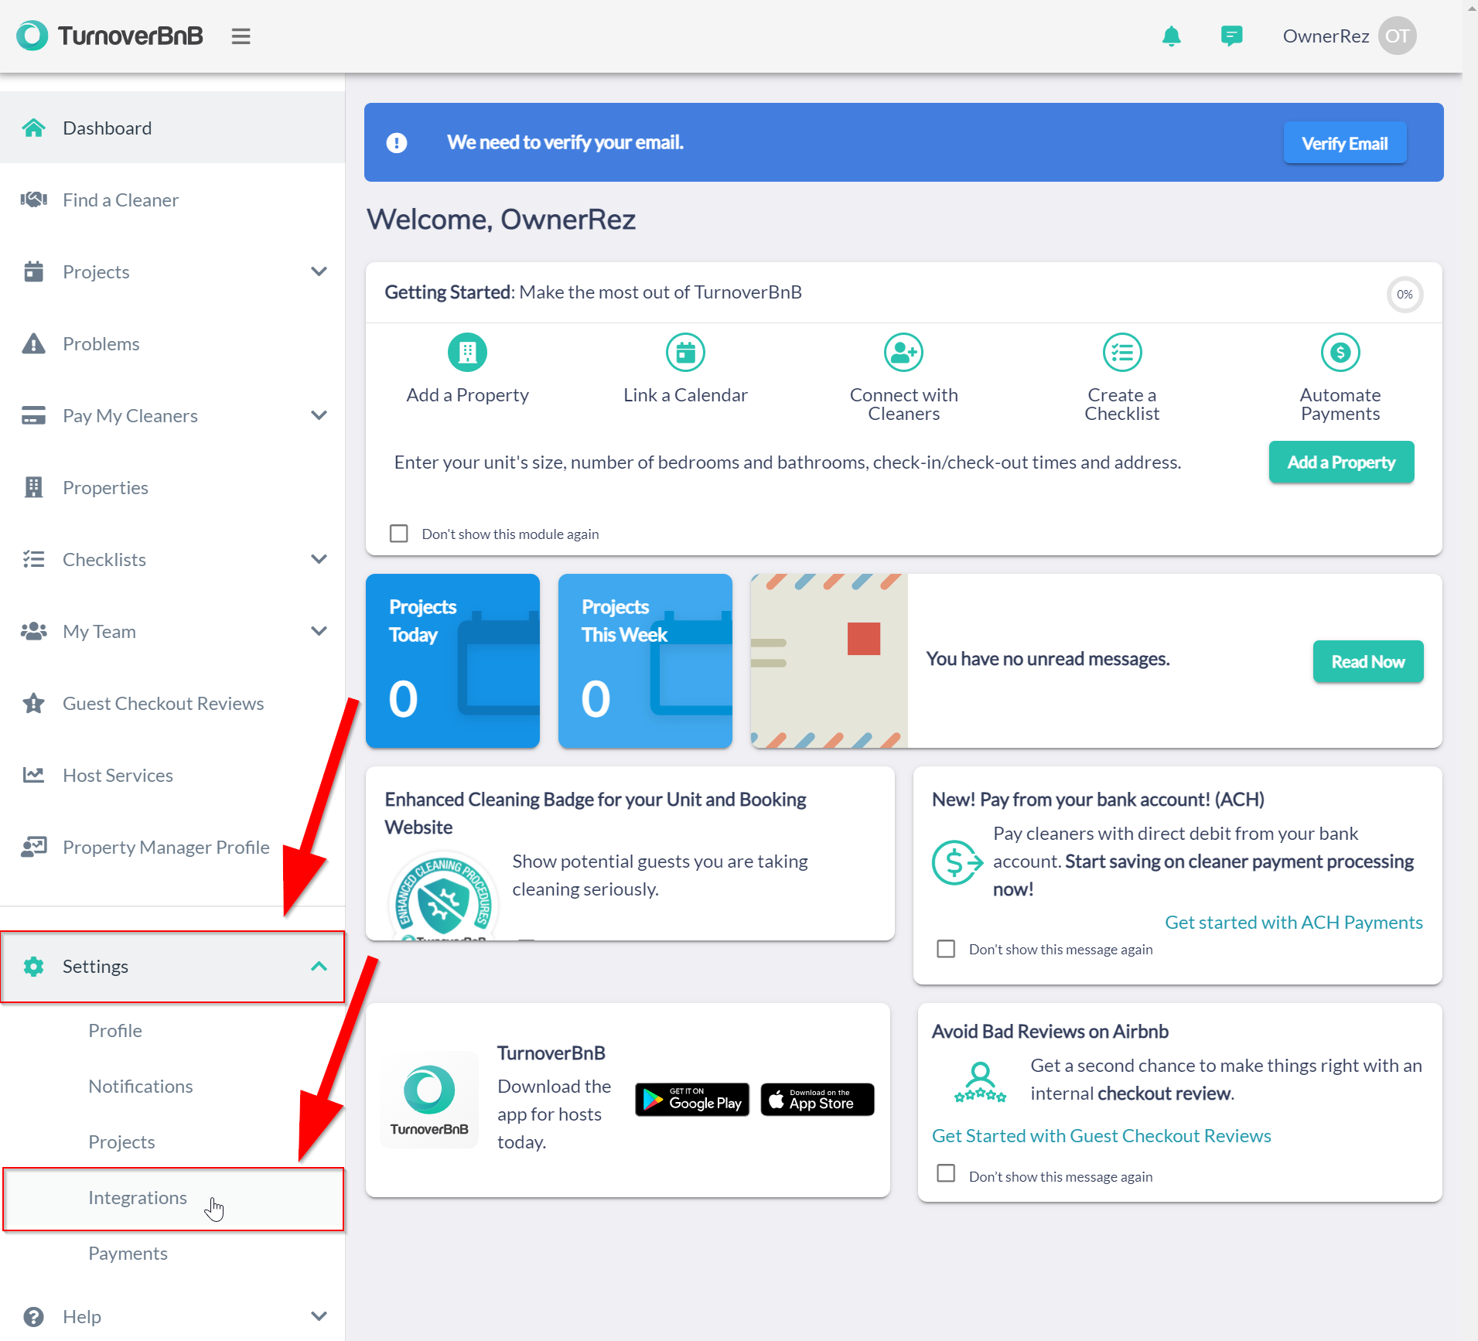
Task: Click the 0% getting started progress circle
Action: 1405,294
